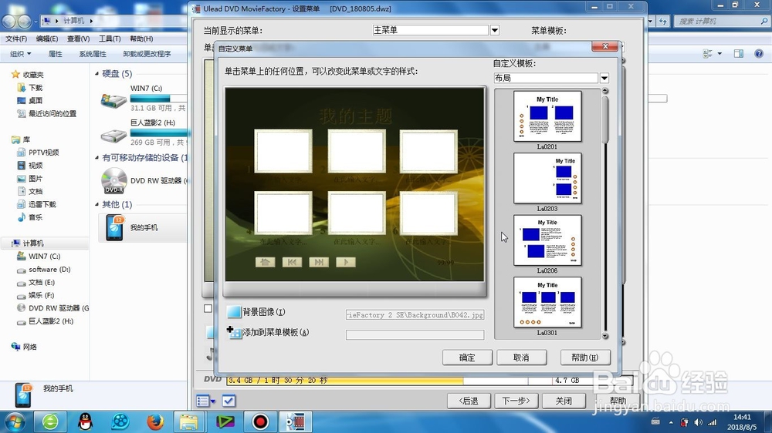Click 帮助(H) button in custom menu dialog
The width and height of the screenshot is (772, 433).
tap(585, 357)
